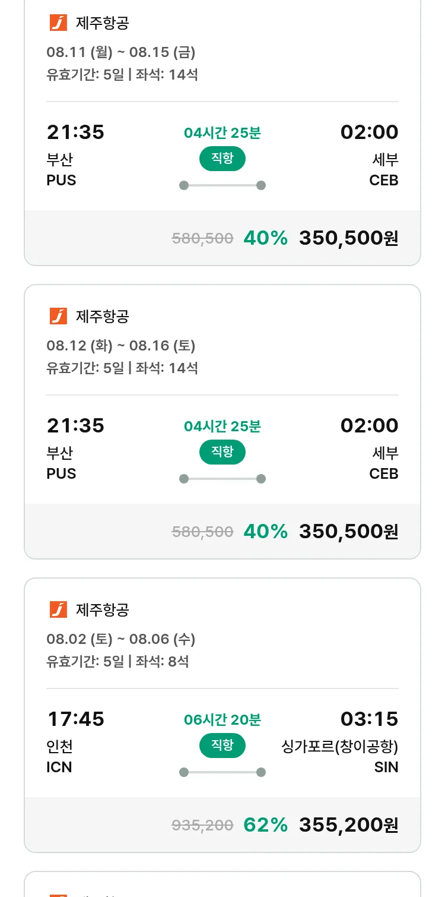
Task: Select 355,200원 Singapore flight price
Action: point(348,825)
